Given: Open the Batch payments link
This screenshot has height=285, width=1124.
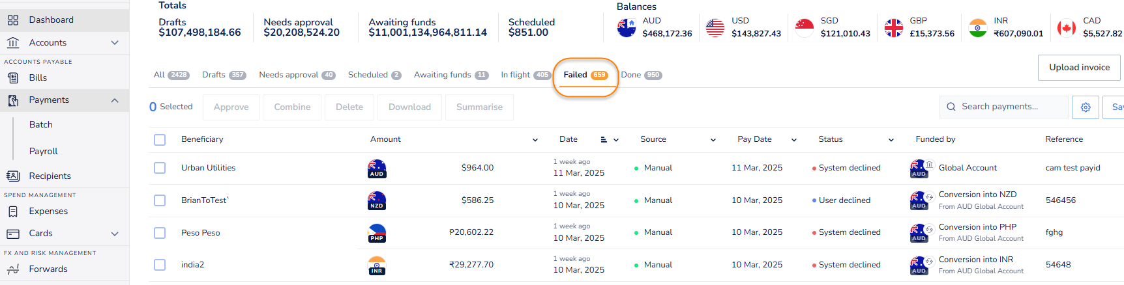Looking at the screenshot, I should 41,124.
